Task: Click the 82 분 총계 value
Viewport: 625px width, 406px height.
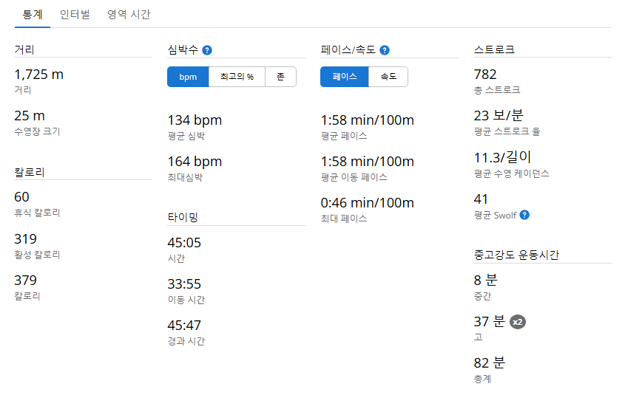Action: click(x=490, y=363)
